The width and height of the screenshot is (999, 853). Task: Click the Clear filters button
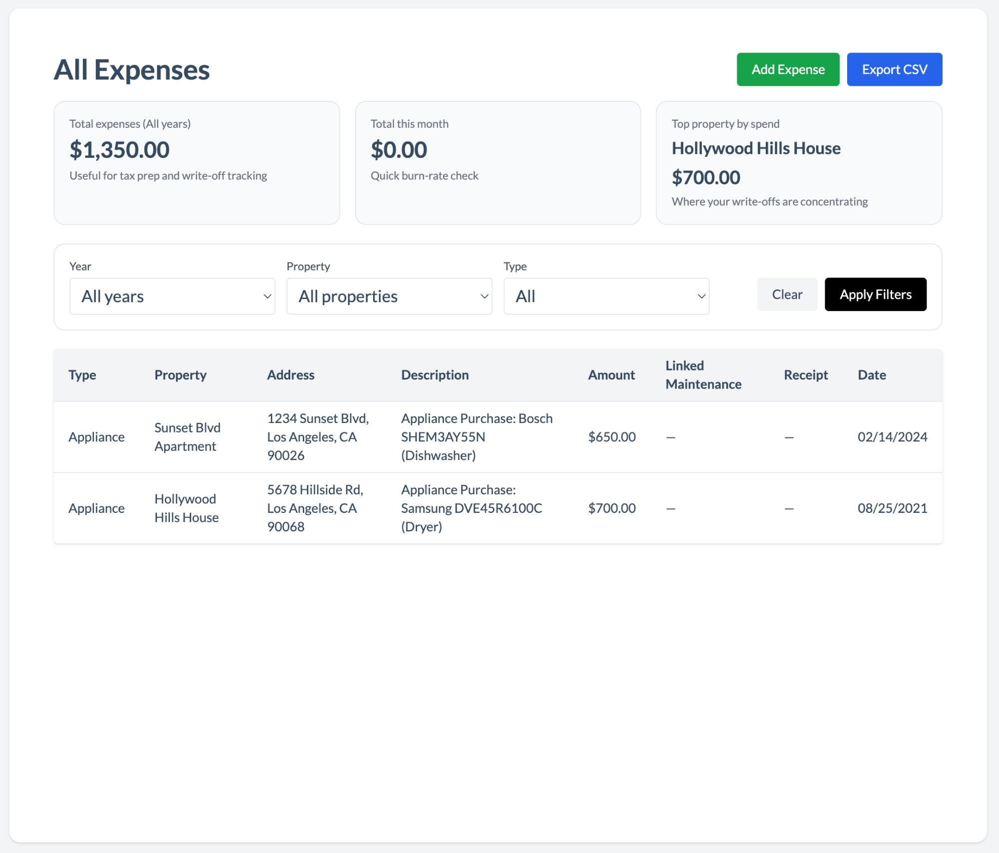[787, 294]
